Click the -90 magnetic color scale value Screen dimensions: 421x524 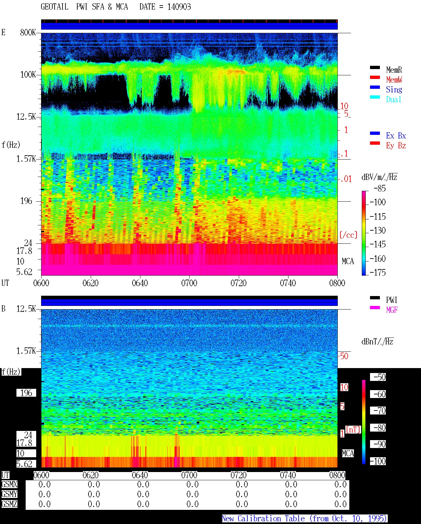(x=378, y=444)
